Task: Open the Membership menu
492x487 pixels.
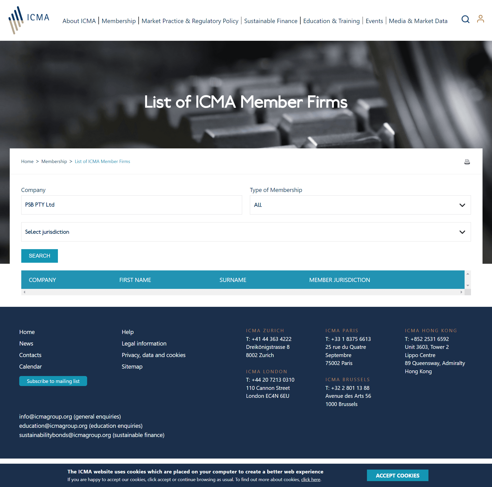Action: [119, 21]
